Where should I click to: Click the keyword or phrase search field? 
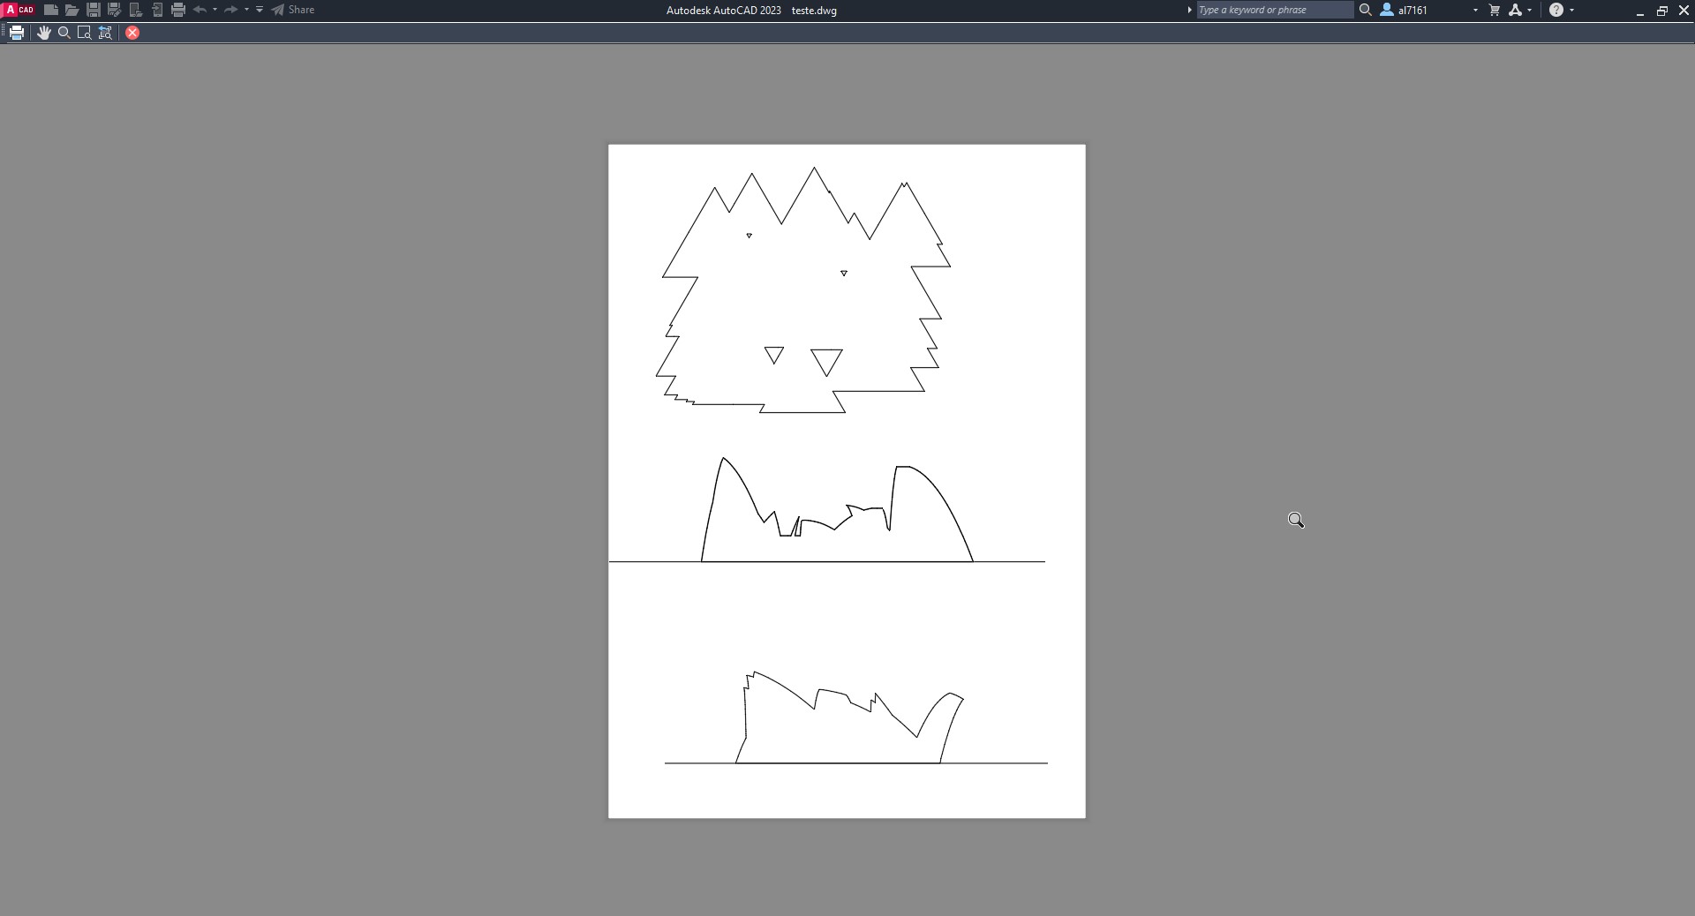click(1275, 10)
